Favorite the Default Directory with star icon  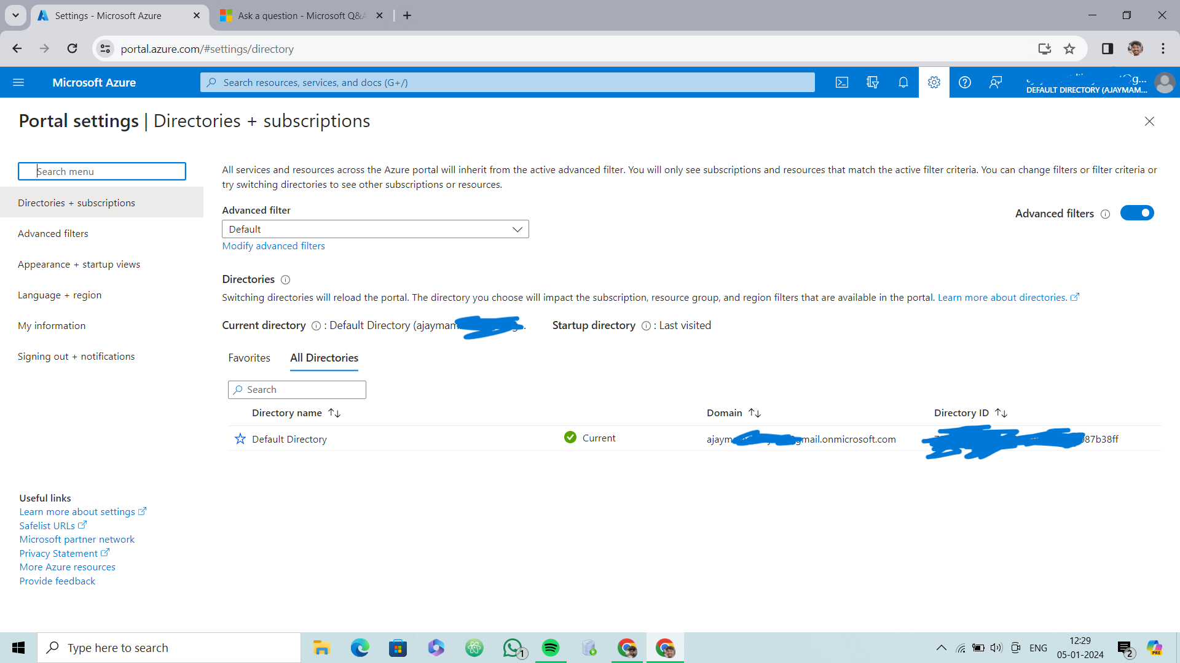click(x=240, y=439)
